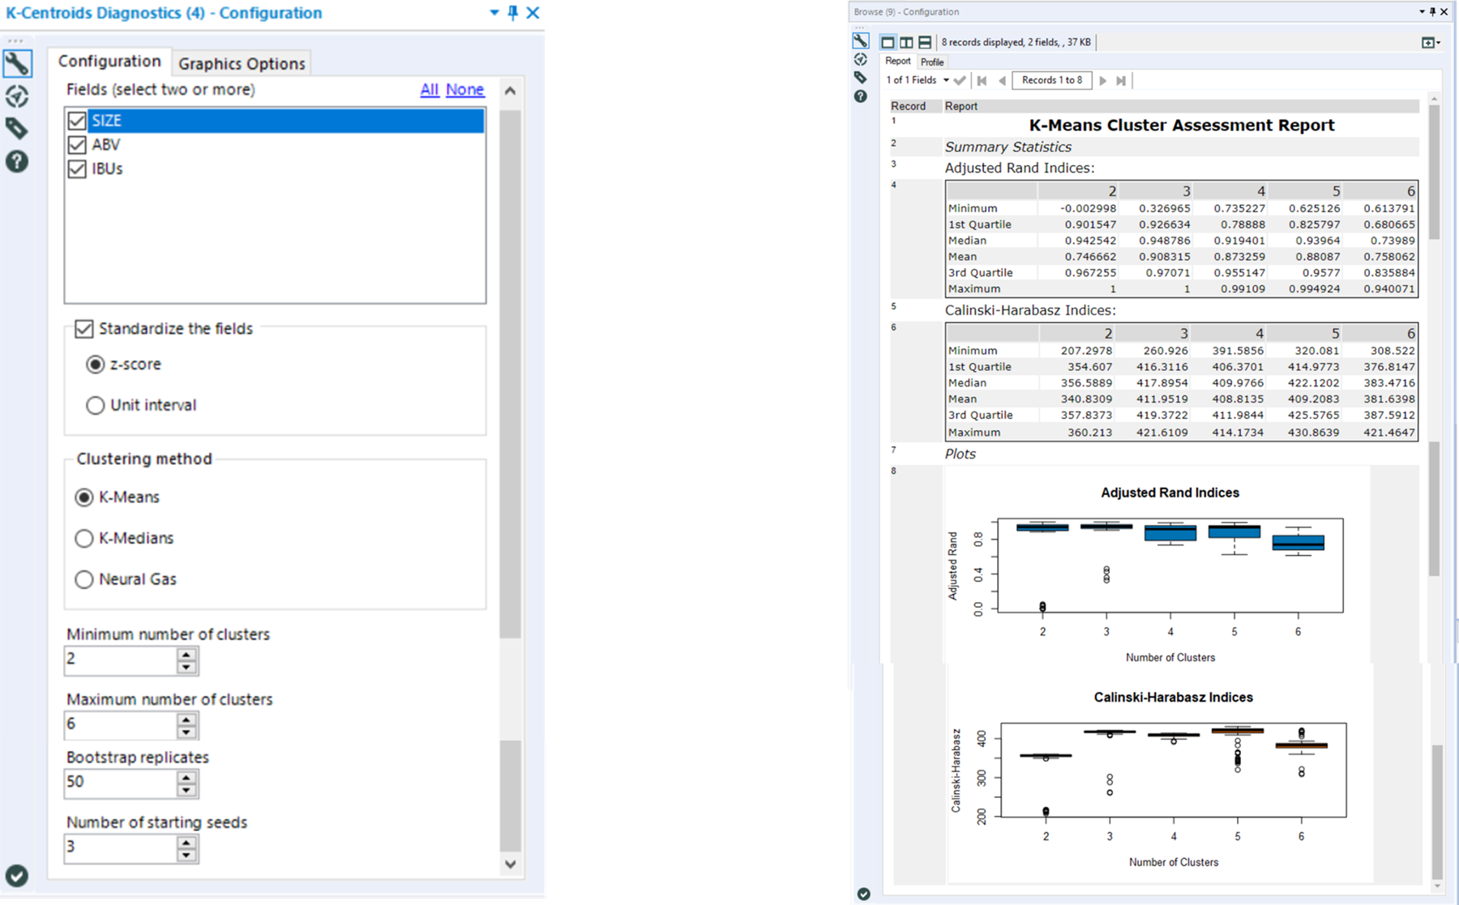Open annotation tag icon in Browse window
This screenshot has width=1459, height=905.
tap(861, 78)
